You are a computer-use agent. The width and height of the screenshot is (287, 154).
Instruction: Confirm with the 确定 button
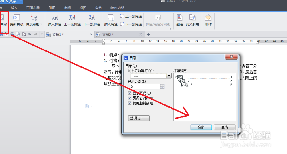pyautogui.click(x=201, y=127)
